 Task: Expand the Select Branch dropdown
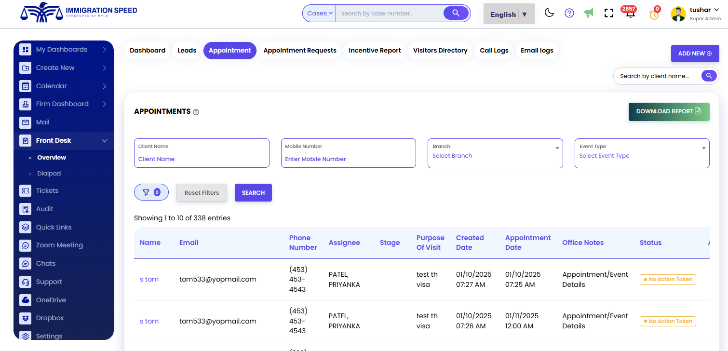(x=495, y=154)
